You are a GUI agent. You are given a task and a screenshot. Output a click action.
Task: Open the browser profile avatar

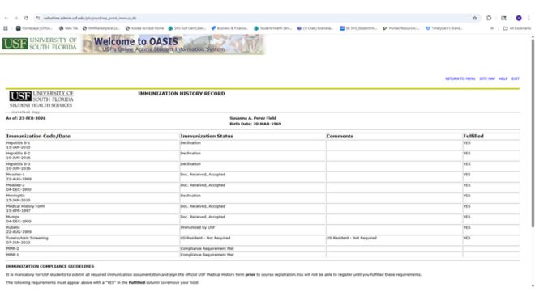click(x=519, y=18)
